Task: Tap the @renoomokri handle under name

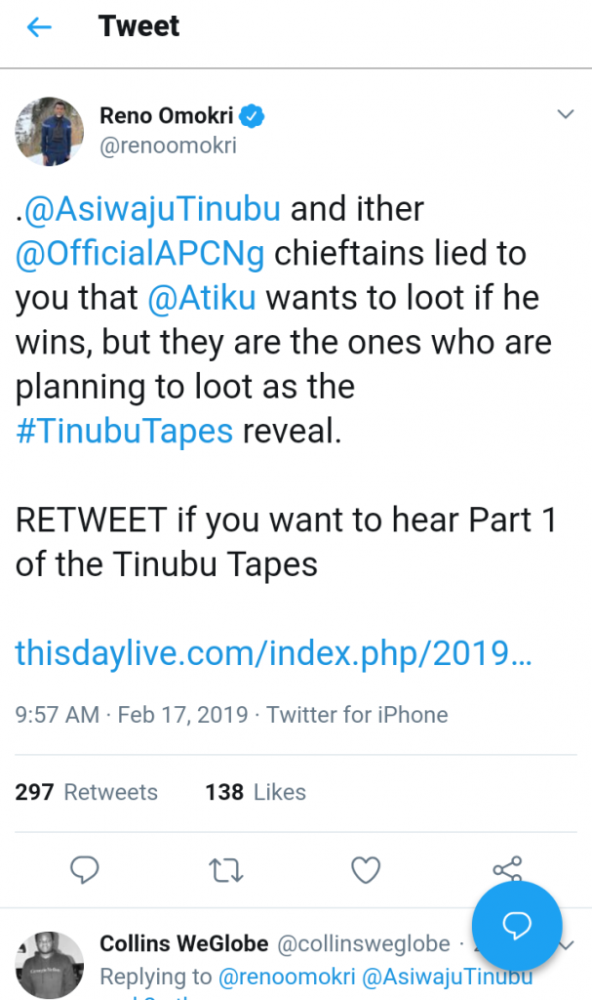Action: click(168, 146)
